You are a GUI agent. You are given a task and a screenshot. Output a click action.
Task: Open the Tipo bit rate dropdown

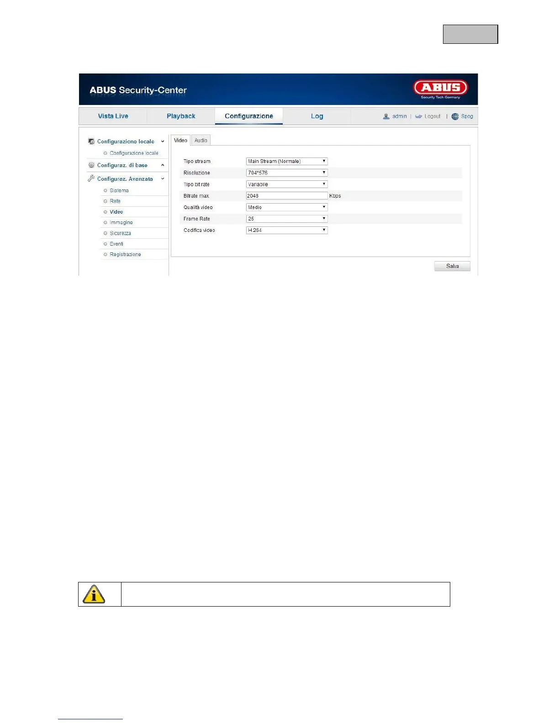tap(287, 184)
